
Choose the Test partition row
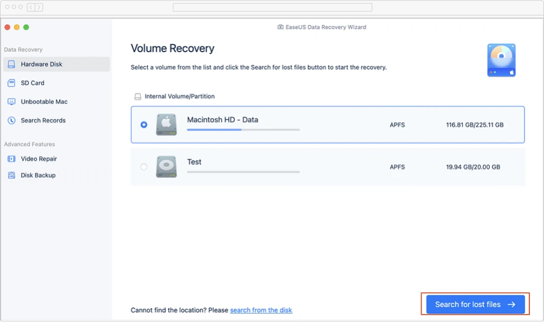tap(327, 166)
